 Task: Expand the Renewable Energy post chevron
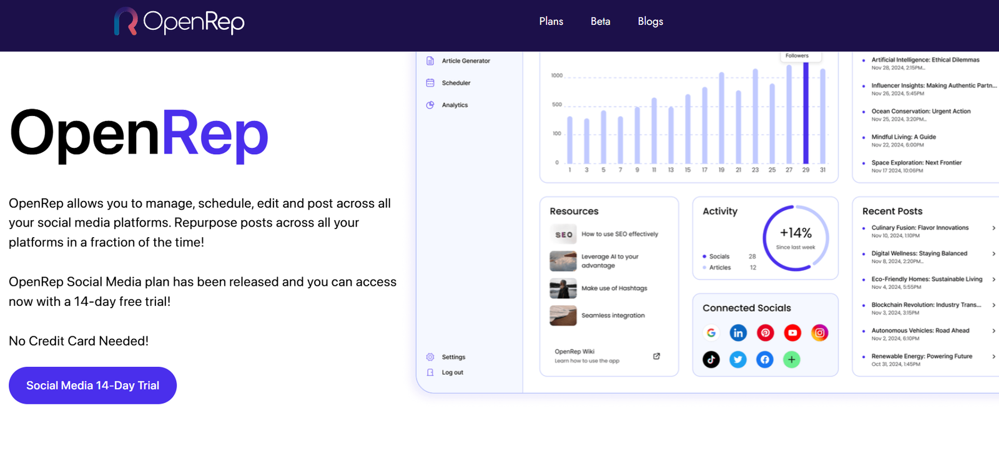point(993,357)
